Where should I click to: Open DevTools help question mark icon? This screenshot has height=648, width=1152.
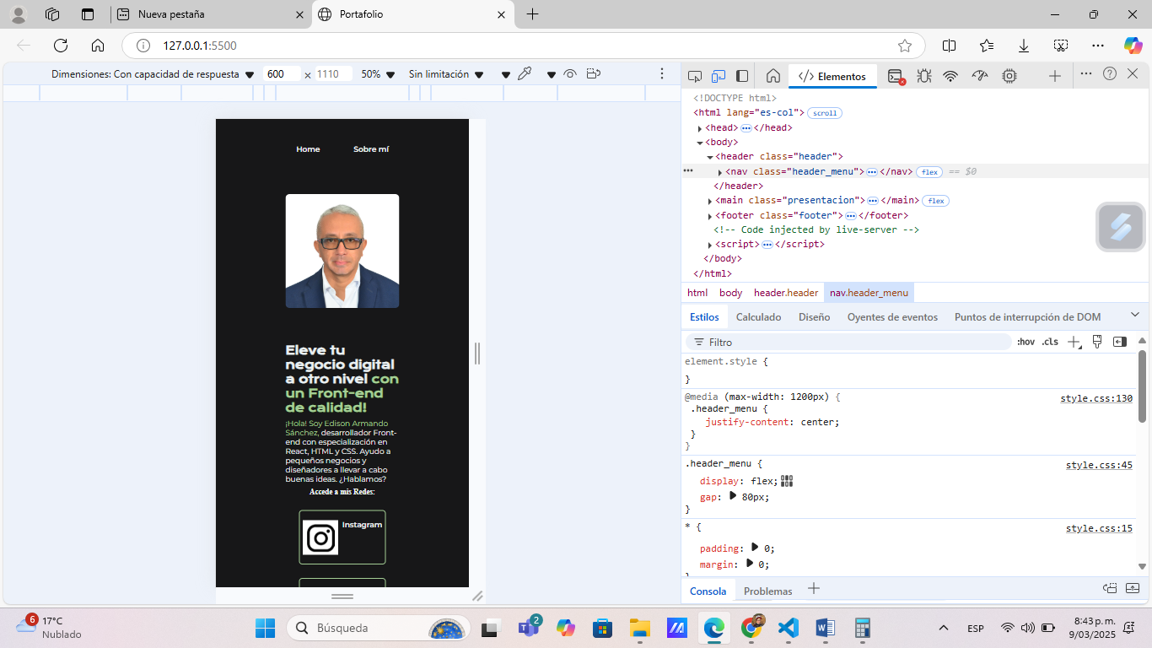coord(1110,74)
